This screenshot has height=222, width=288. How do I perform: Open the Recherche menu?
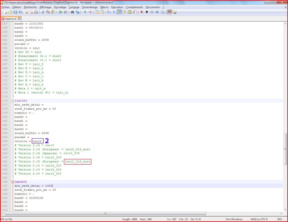click(x=30, y=7)
